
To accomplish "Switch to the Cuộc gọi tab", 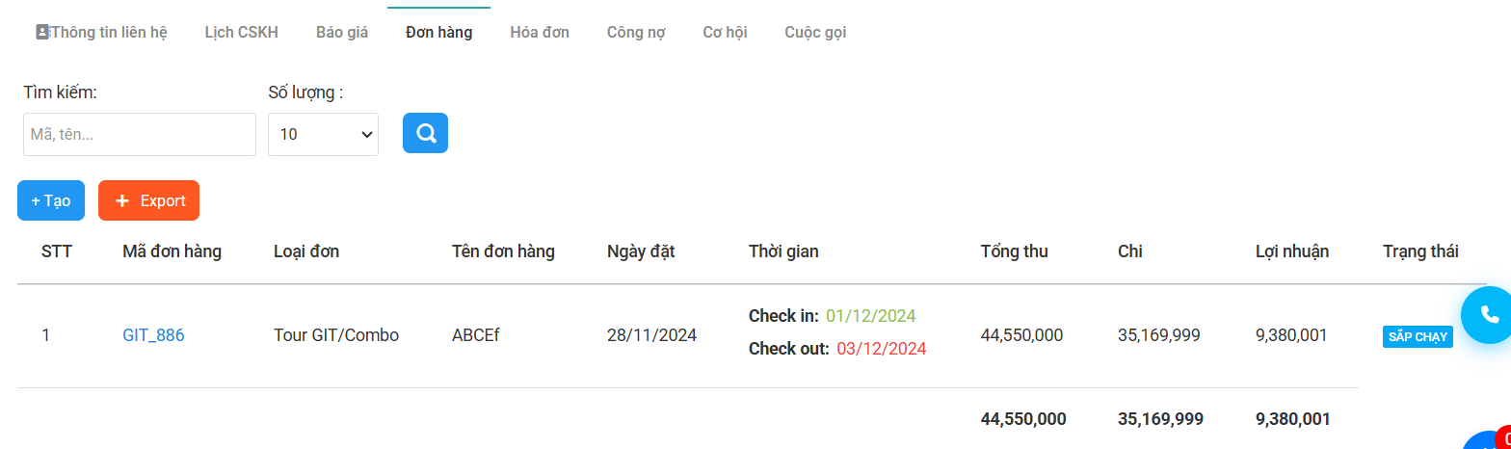I will click(x=815, y=32).
